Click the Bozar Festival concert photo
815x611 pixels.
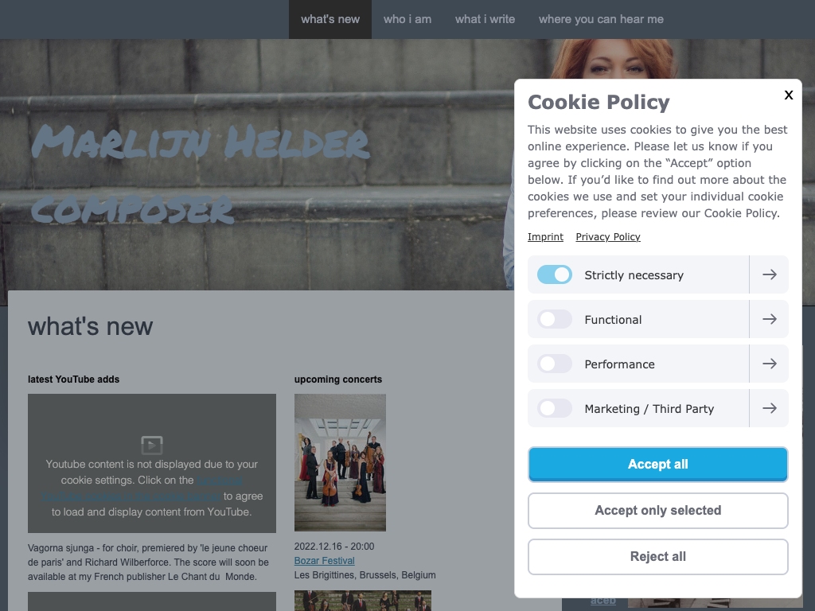tap(340, 462)
